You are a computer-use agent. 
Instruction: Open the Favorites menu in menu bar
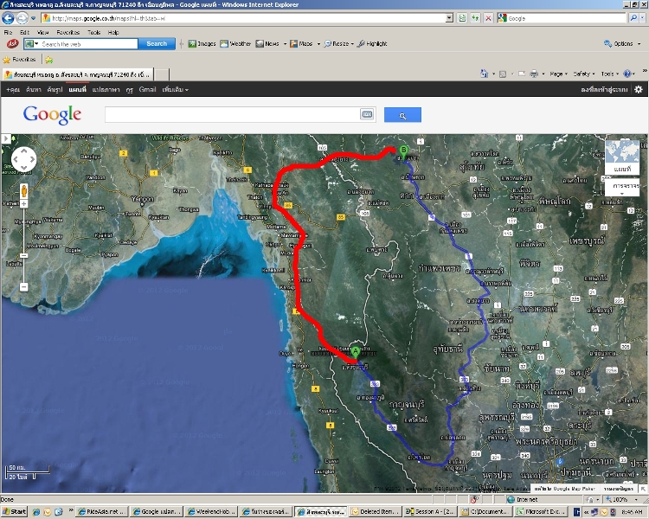coord(67,32)
